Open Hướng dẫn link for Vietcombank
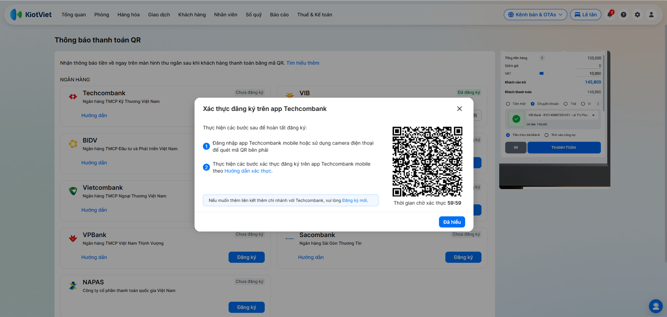The width and height of the screenshot is (667, 317). click(94, 210)
